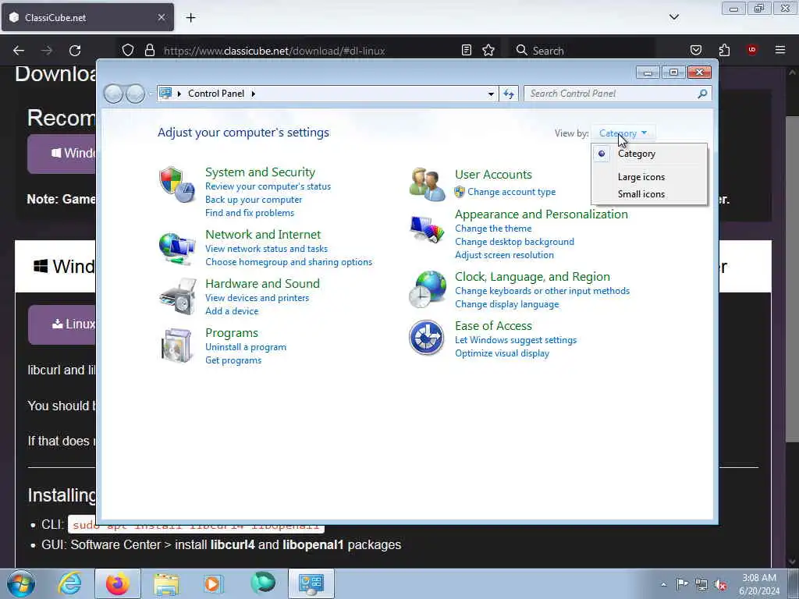
Task: Click Add a device
Action: pos(232,310)
